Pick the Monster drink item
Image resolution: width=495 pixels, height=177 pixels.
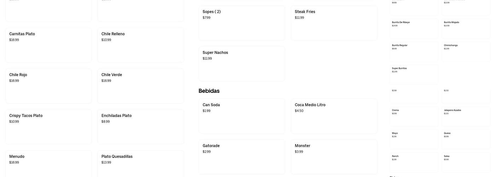(x=334, y=157)
